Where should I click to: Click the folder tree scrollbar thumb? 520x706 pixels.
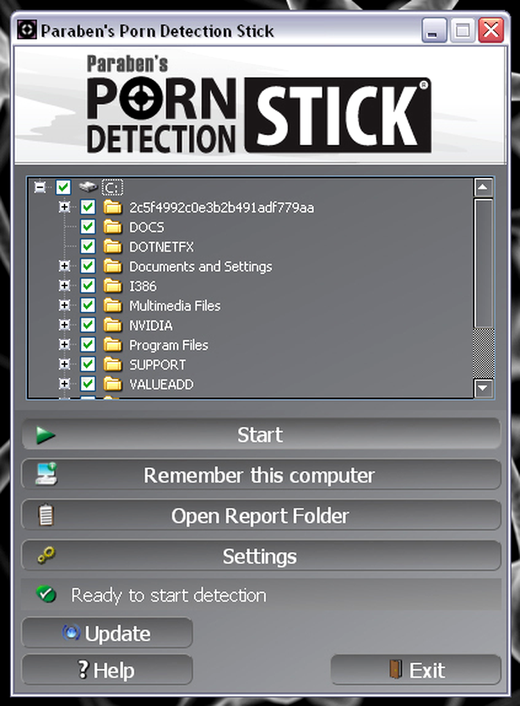pos(483,263)
